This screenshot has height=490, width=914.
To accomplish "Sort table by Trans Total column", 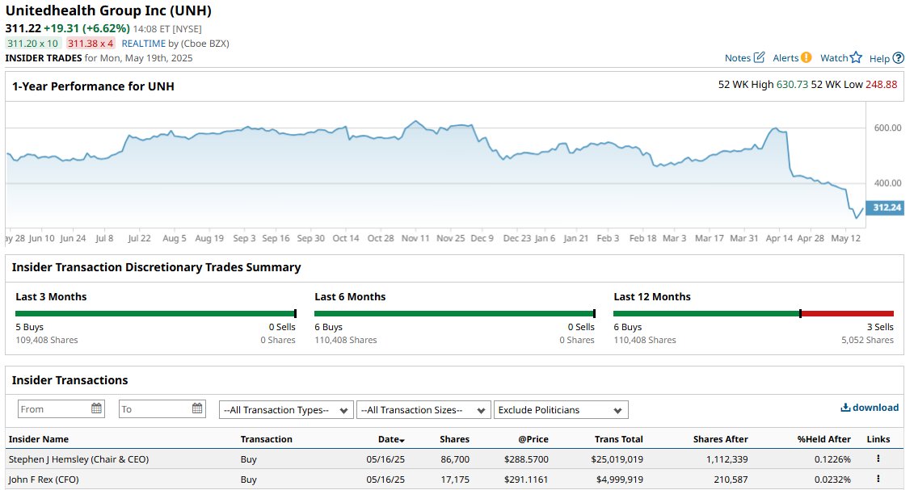I will (x=618, y=439).
